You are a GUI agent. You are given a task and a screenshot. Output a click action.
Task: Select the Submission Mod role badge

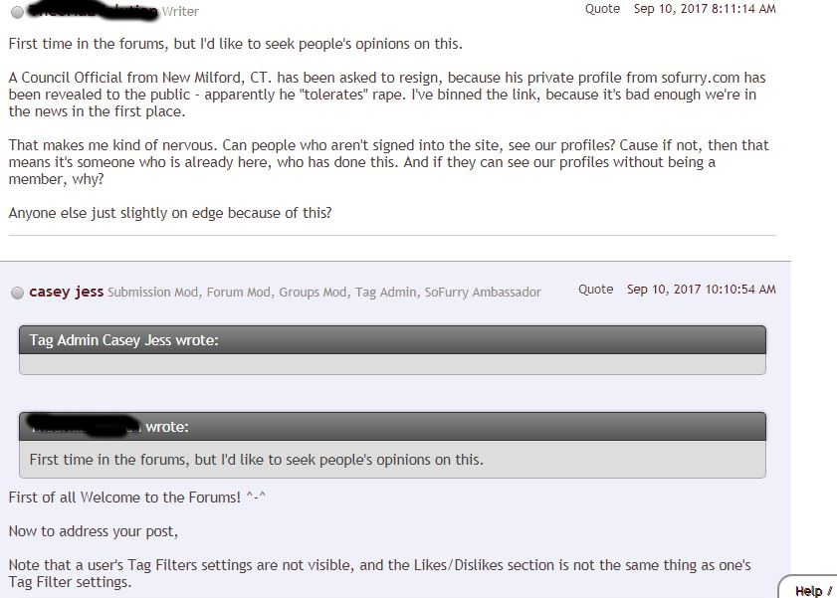click(x=153, y=293)
